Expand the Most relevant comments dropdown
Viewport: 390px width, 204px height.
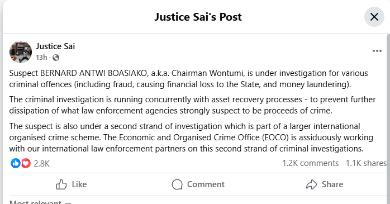(40, 202)
